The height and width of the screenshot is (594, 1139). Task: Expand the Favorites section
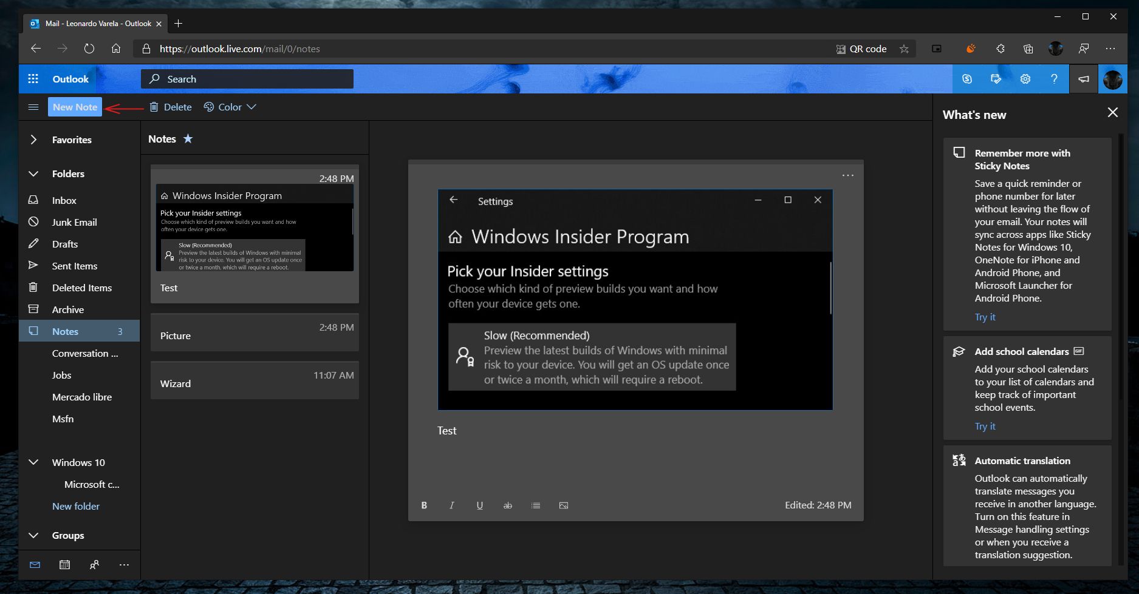[33, 140]
